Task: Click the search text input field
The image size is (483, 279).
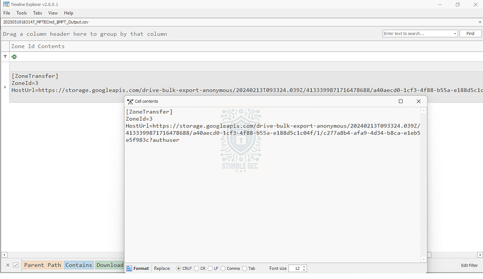Action: pos(417,34)
